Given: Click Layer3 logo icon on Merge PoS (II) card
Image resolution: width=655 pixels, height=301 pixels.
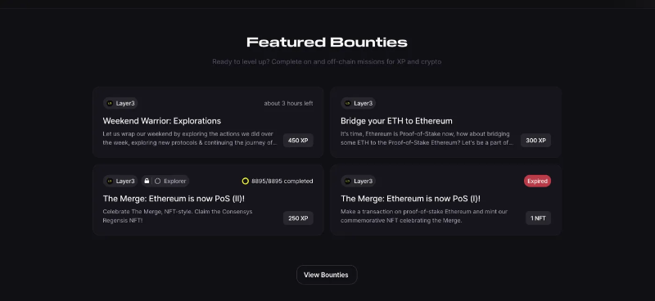Looking at the screenshot, I should click(x=110, y=182).
